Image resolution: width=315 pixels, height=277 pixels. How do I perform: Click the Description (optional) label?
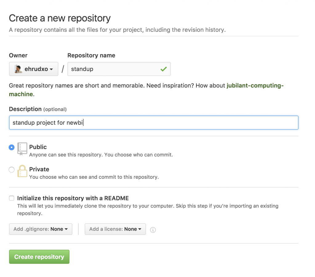(38, 109)
